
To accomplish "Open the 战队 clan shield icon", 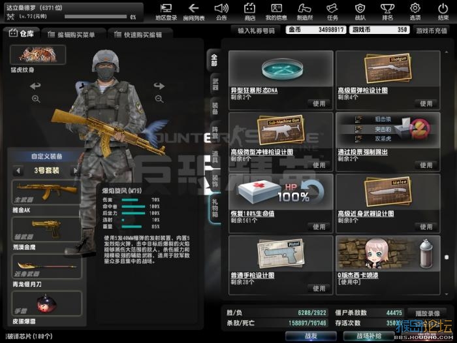I will [x=360, y=12].
